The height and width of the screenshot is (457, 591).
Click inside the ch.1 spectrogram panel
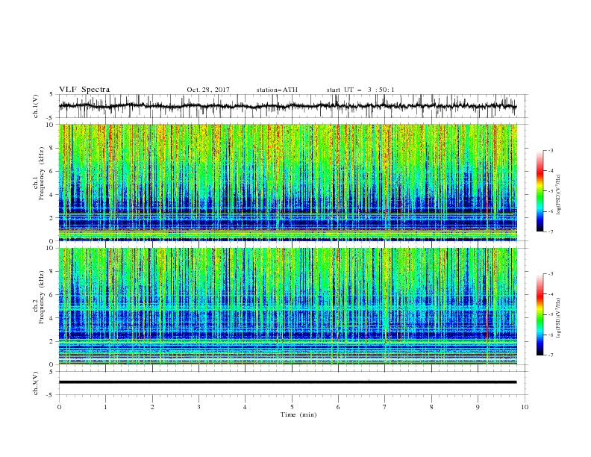tap(287, 182)
